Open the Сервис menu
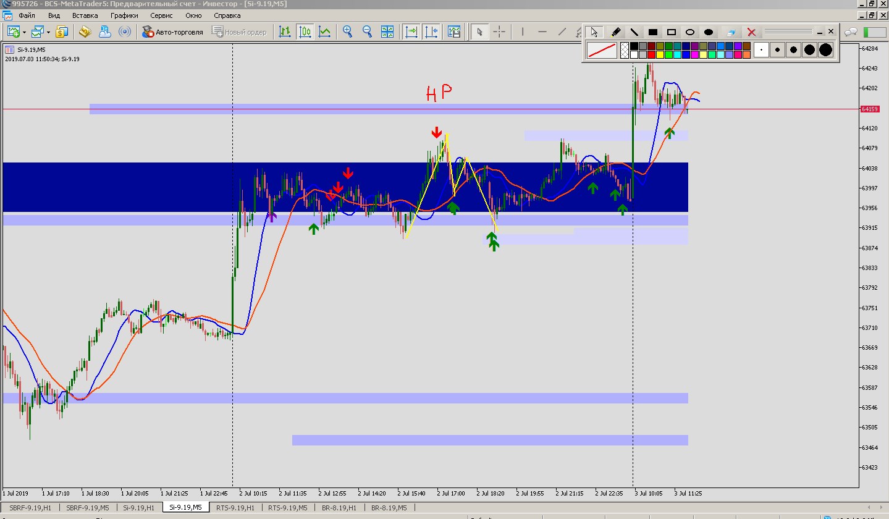This screenshot has height=519, width=889. 162,15
